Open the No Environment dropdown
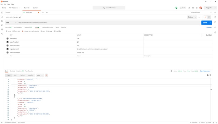The height and width of the screenshot is (124, 218). tap(201, 12)
